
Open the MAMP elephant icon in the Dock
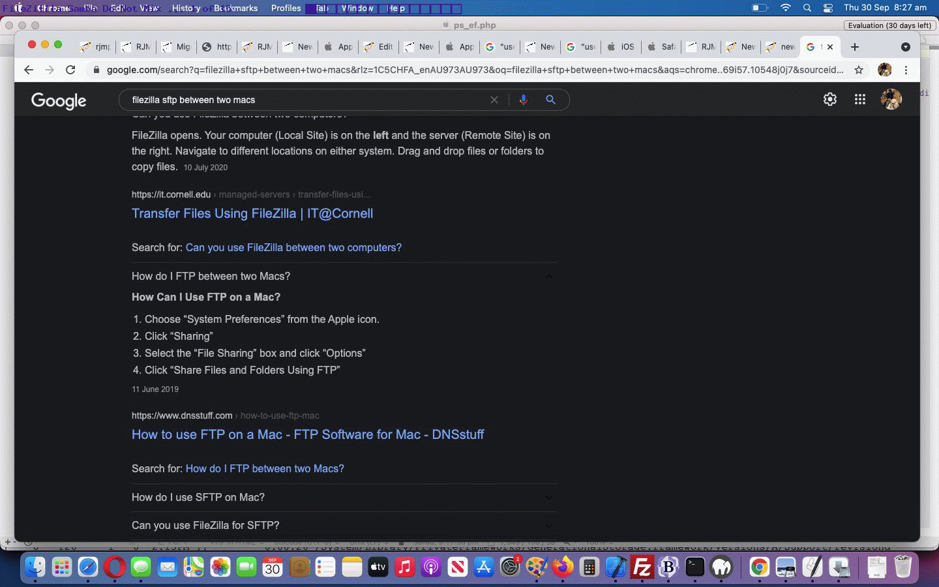click(722, 567)
